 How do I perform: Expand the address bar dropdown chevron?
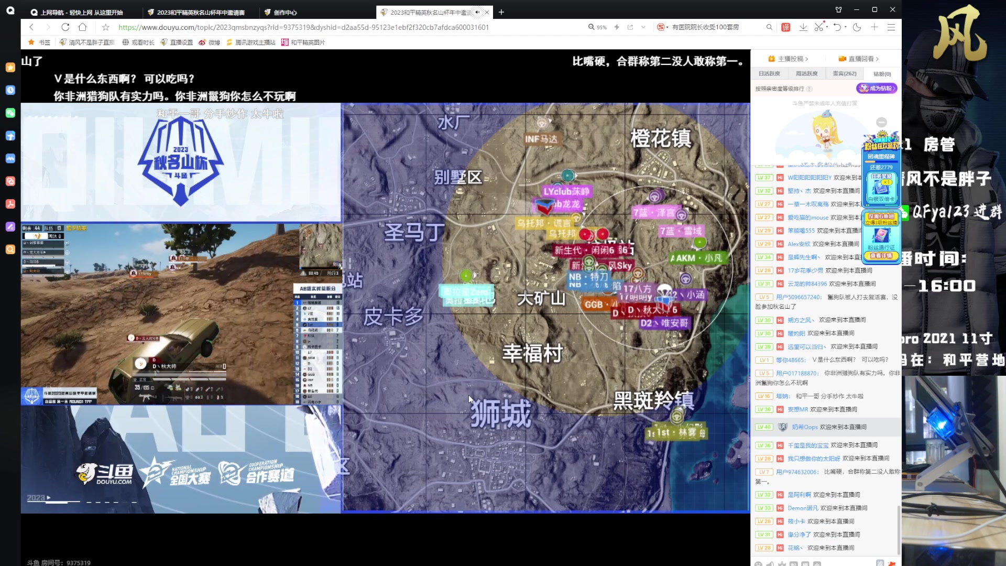pos(643,27)
